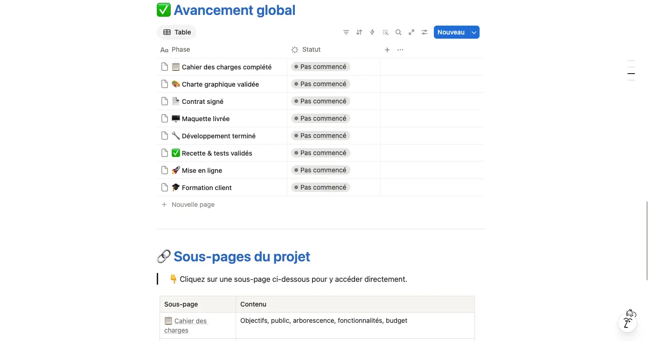The height and width of the screenshot is (341, 648).
Task: Open the column header three-dots menu
Action: coord(400,50)
